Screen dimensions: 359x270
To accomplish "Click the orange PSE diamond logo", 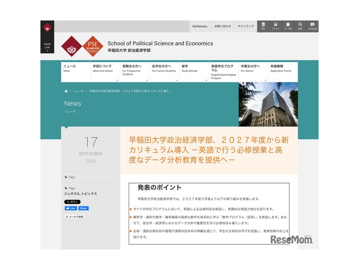I will coord(93,46).
